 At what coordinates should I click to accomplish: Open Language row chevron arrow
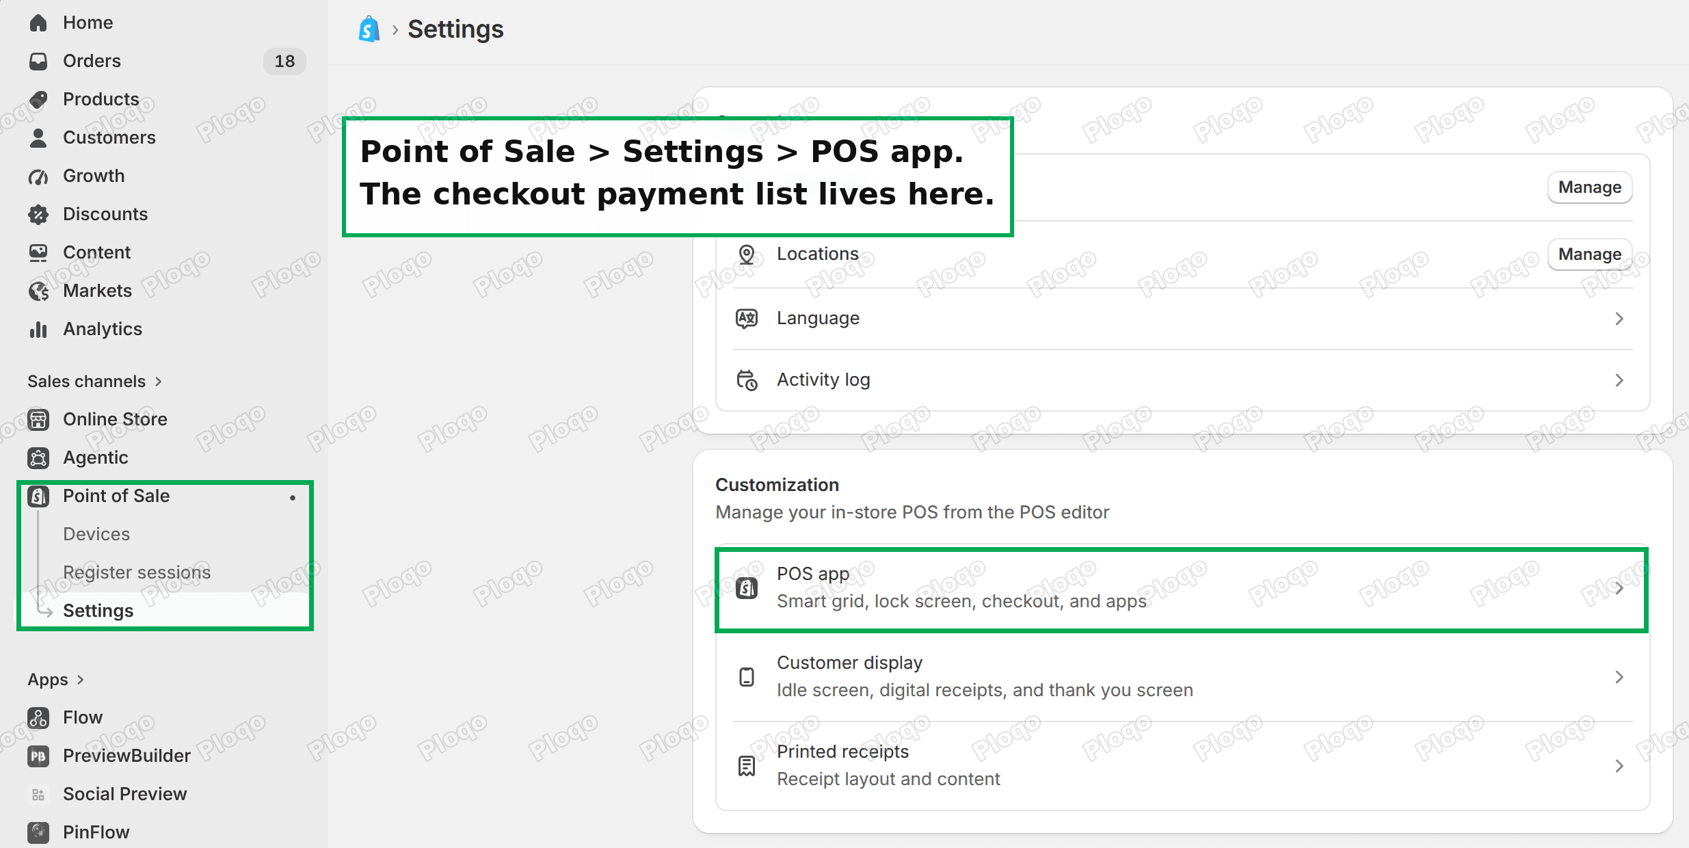pos(1619,319)
